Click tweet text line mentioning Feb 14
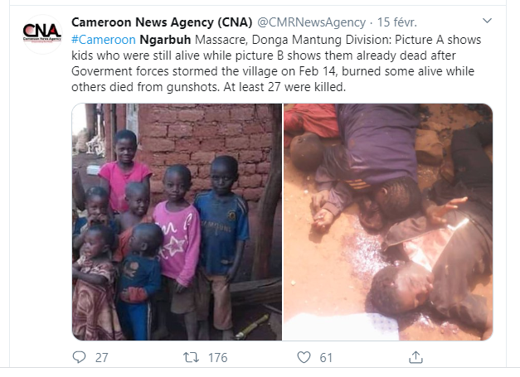The height and width of the screenshot is (377, 520). click(x=273, y=71)
